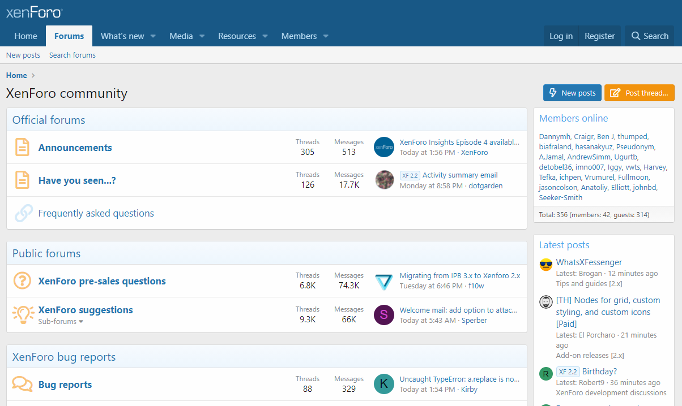This screenshot has width=682, height=406.
Task: Click Kirby username in Bug reports row
Action: pos(469,389)
